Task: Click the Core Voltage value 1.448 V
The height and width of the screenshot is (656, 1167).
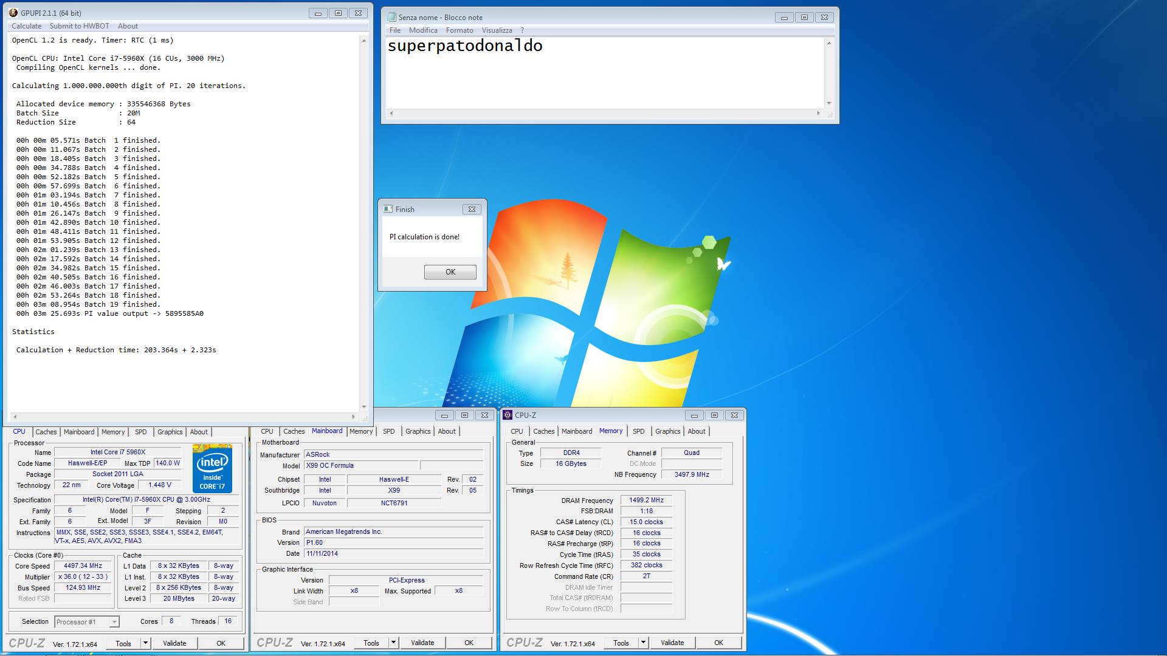Action: tap(160, 485)
